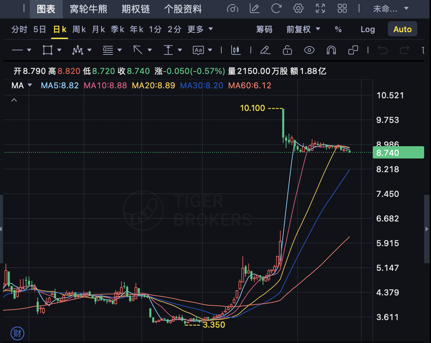Image resolution: width=431 pixels, height=343 pixels.
Task: Click the 8.740 current price label
Action: (x=398, y=153)
